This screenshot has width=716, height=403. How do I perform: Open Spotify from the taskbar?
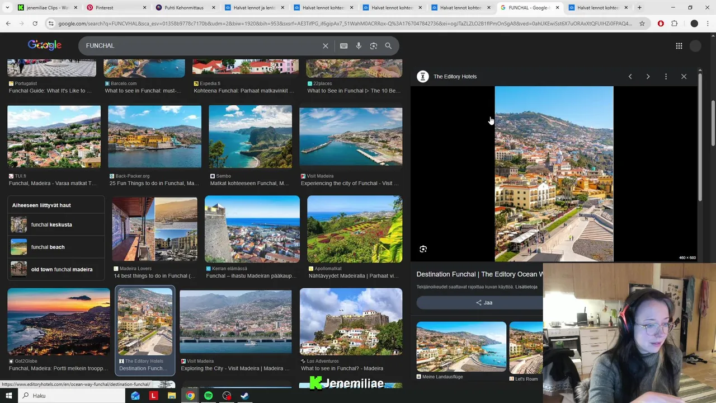[x=208, y=396]
